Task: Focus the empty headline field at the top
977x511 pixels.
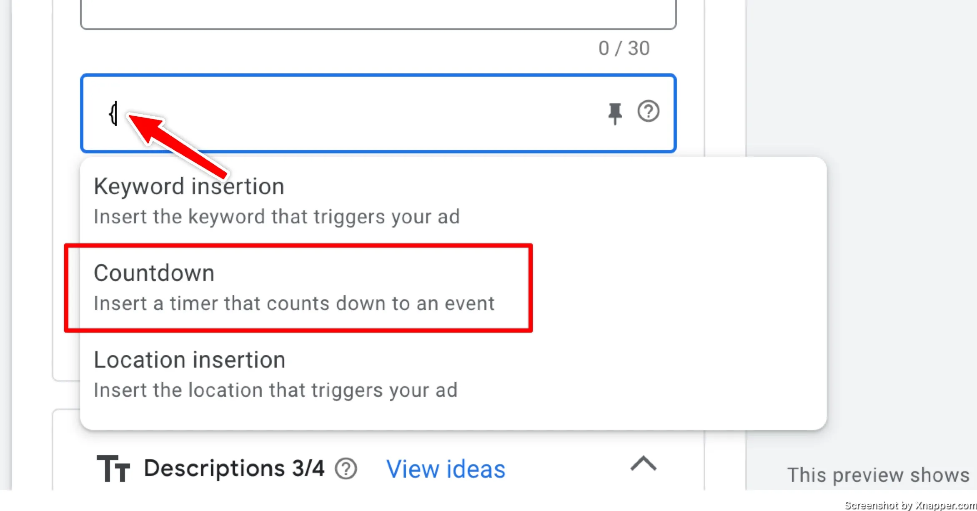Action: point(378,13)
